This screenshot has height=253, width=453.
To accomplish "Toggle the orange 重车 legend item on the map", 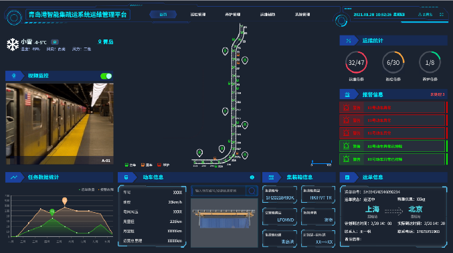I will [x=147, y=165].
